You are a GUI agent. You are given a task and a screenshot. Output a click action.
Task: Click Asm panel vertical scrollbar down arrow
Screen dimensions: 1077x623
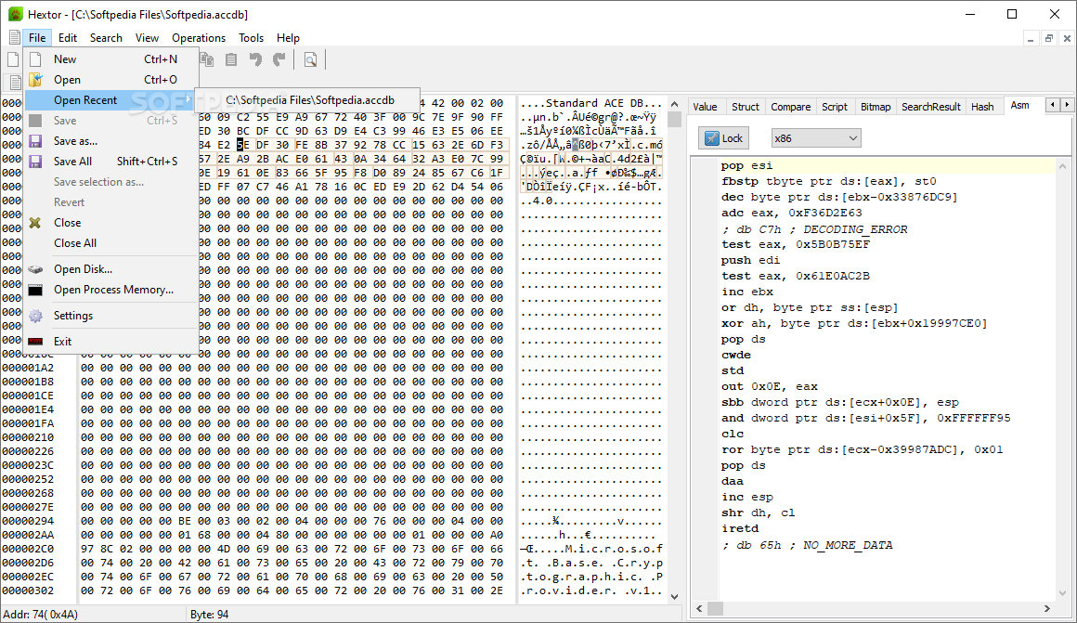1062,592
